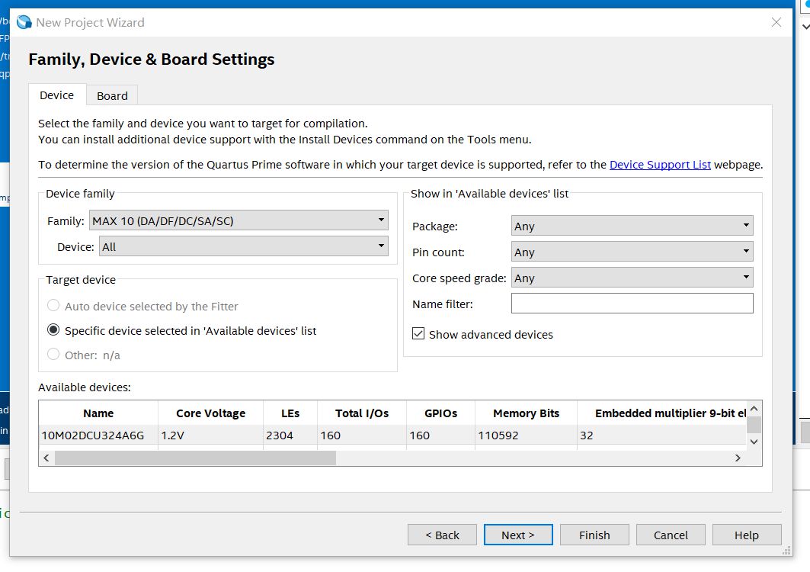Image resolution: width=810 pixels, height=572 pixels.
Task: Open Help for the wizard
Action: 747,535
